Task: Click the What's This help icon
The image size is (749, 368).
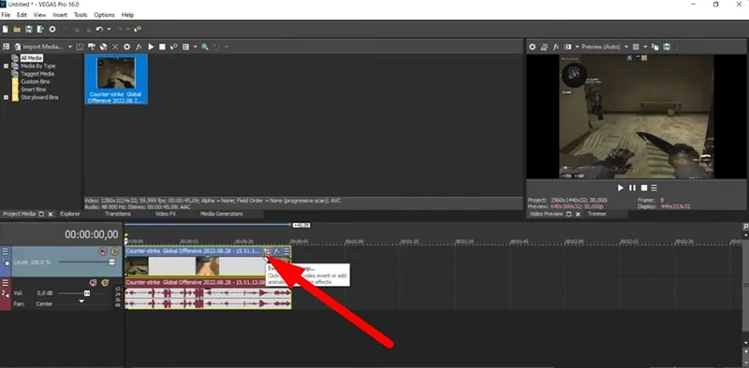Action: click(138, 30)
